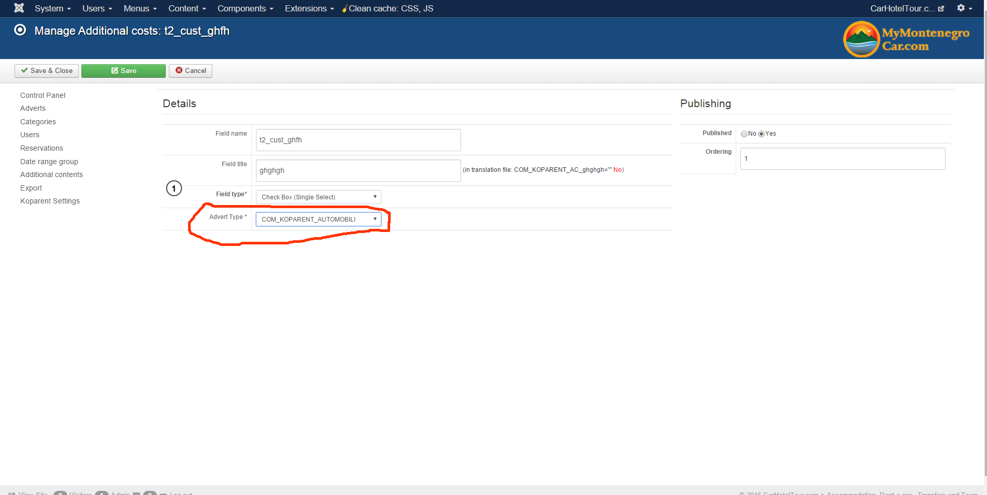987x495 pixels.
Task: Open the CarHotelTour site preview link
Action: (x=907, y=8)
